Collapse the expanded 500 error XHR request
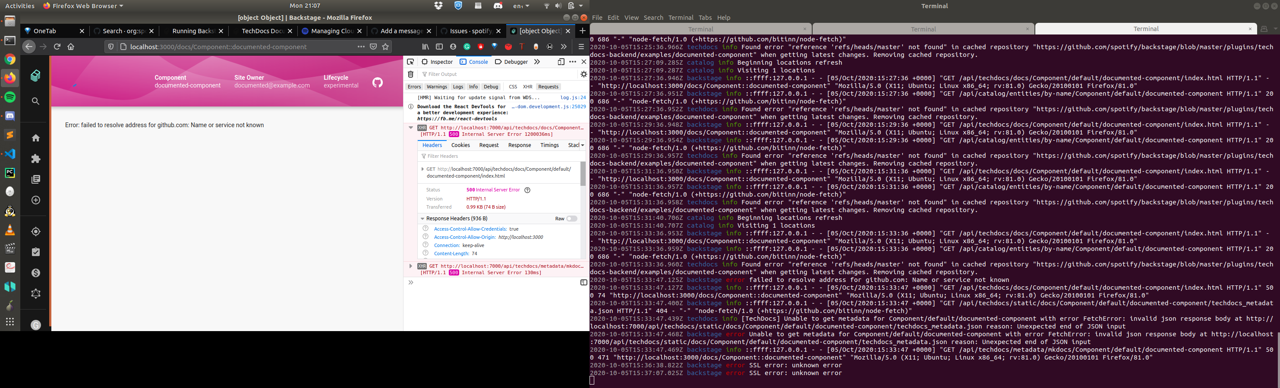Screen dimensions: 1280x388 411,128
